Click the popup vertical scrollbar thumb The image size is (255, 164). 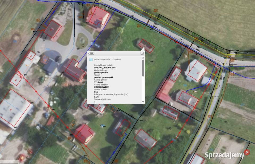(x=143, y=68)
